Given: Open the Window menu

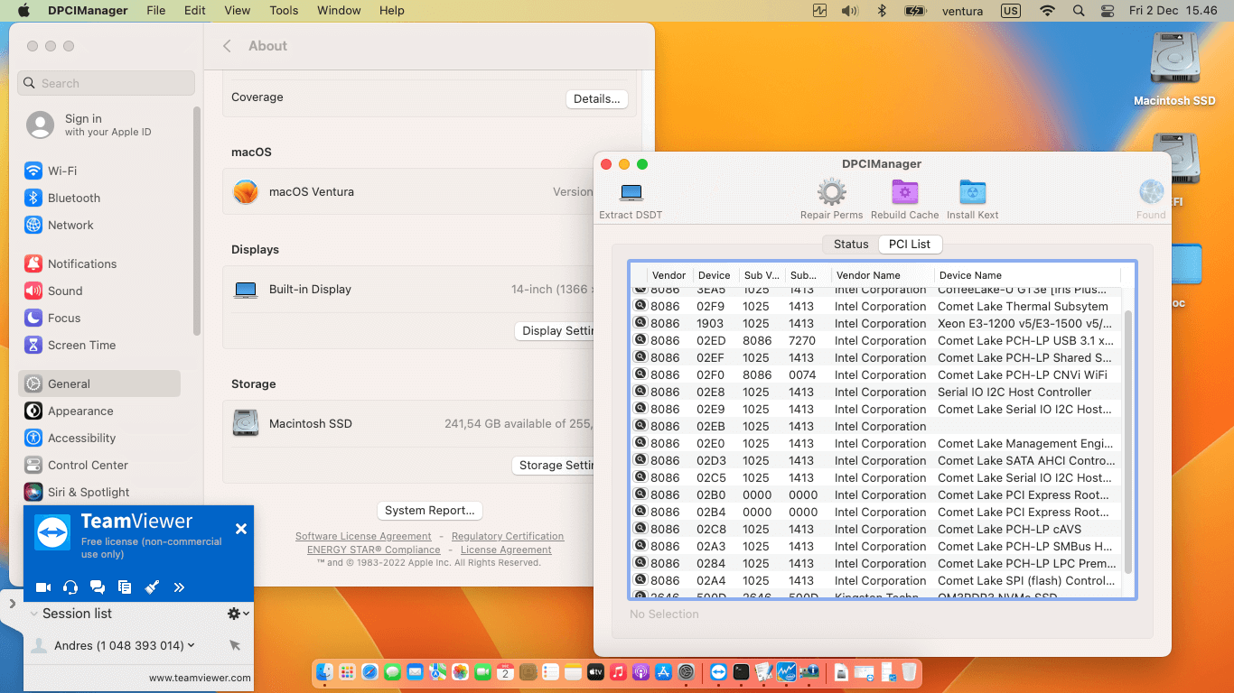Looking at the screenshot, I should [339, 11].
